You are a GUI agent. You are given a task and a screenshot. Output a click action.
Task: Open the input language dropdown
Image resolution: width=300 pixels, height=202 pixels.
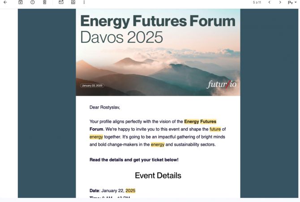pyautogui.click(x=292, y=3)
